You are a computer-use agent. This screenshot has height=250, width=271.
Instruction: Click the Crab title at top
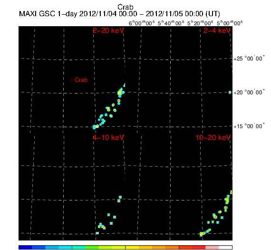pyautogui.click(x=126, y=7)
